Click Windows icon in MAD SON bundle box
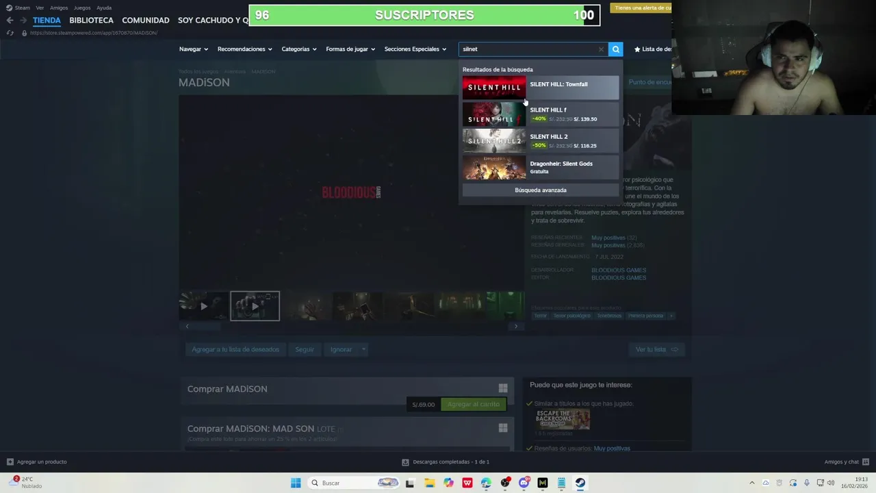 pyautogui.click(x=503, y=428)
